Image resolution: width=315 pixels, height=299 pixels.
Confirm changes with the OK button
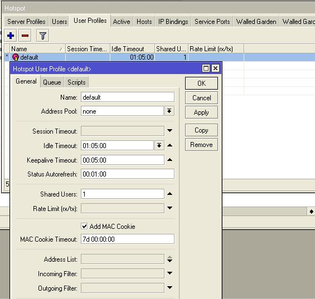click(201, 84)
